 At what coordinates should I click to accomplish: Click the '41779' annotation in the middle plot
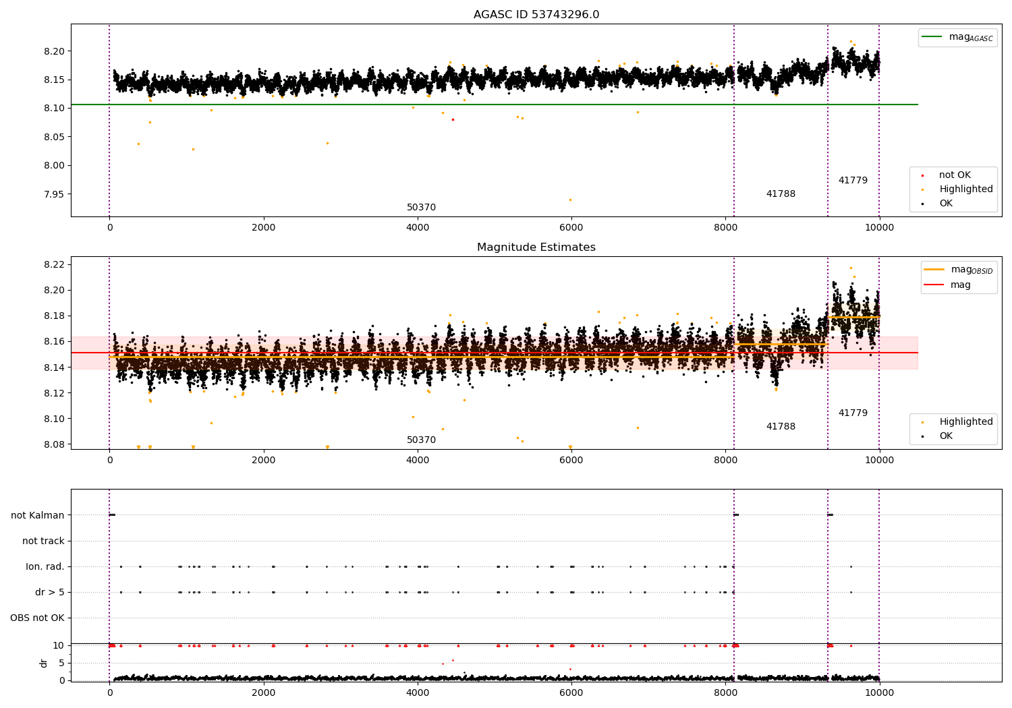pyautogui.click(x=853, y=413)
